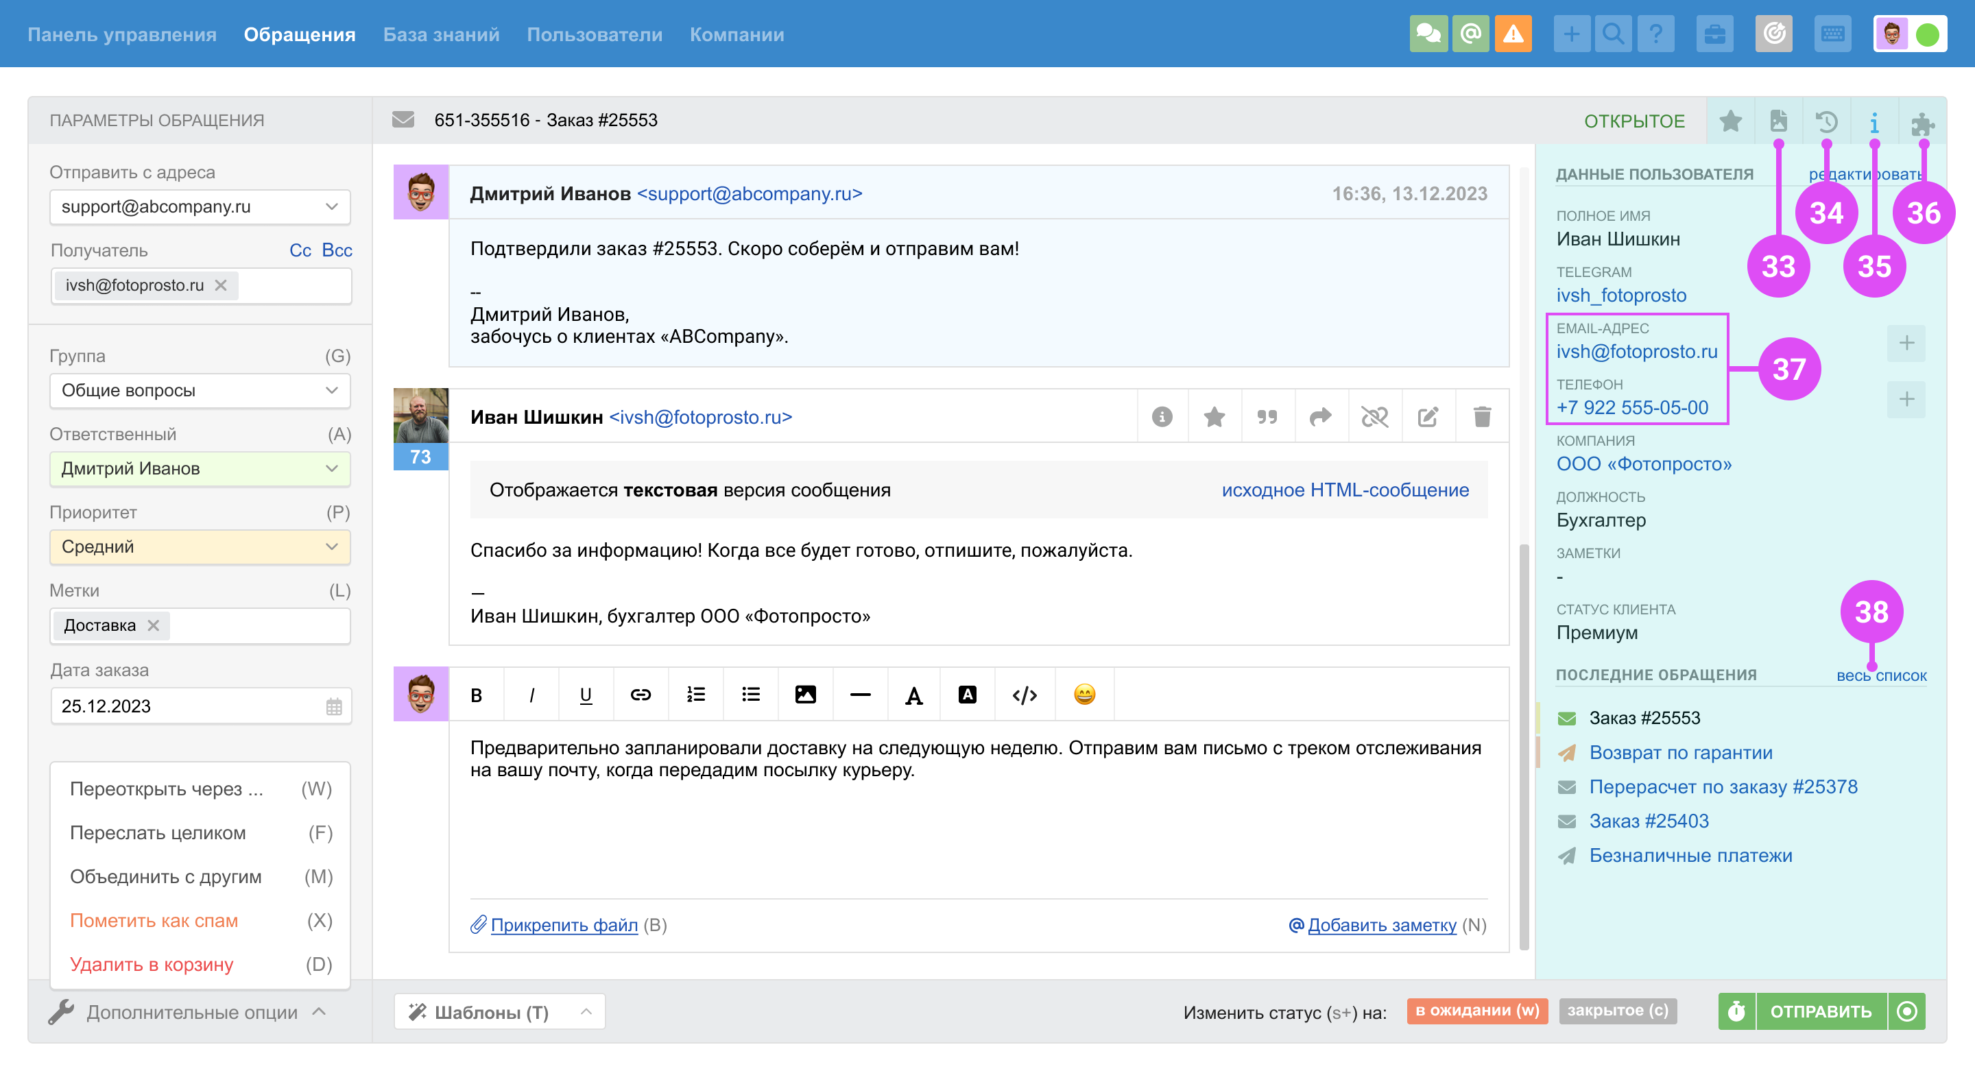Expand the Приоритет dropdown showing Средний
Viewport: 1975px width, 1071px height.
click(x=200, y=546)
